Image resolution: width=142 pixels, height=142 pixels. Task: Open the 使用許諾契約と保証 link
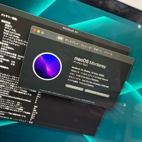(x=88, y=101)
